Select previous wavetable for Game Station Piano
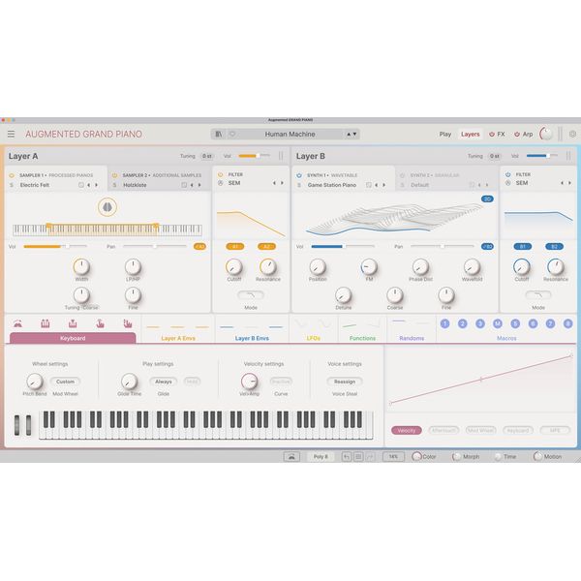This screenshot has height=581, width=581. coord(376,185)
